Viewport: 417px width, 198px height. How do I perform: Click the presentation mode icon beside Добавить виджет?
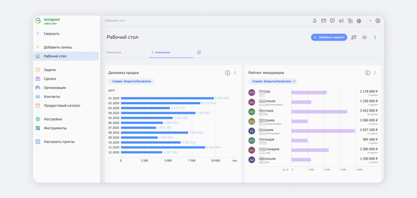[x=354, y=37]
